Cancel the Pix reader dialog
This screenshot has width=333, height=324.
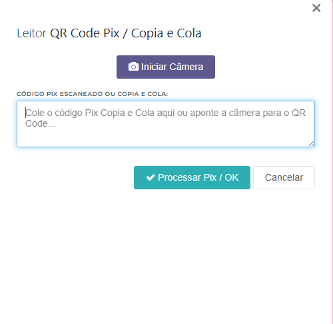tap(284, 177)
